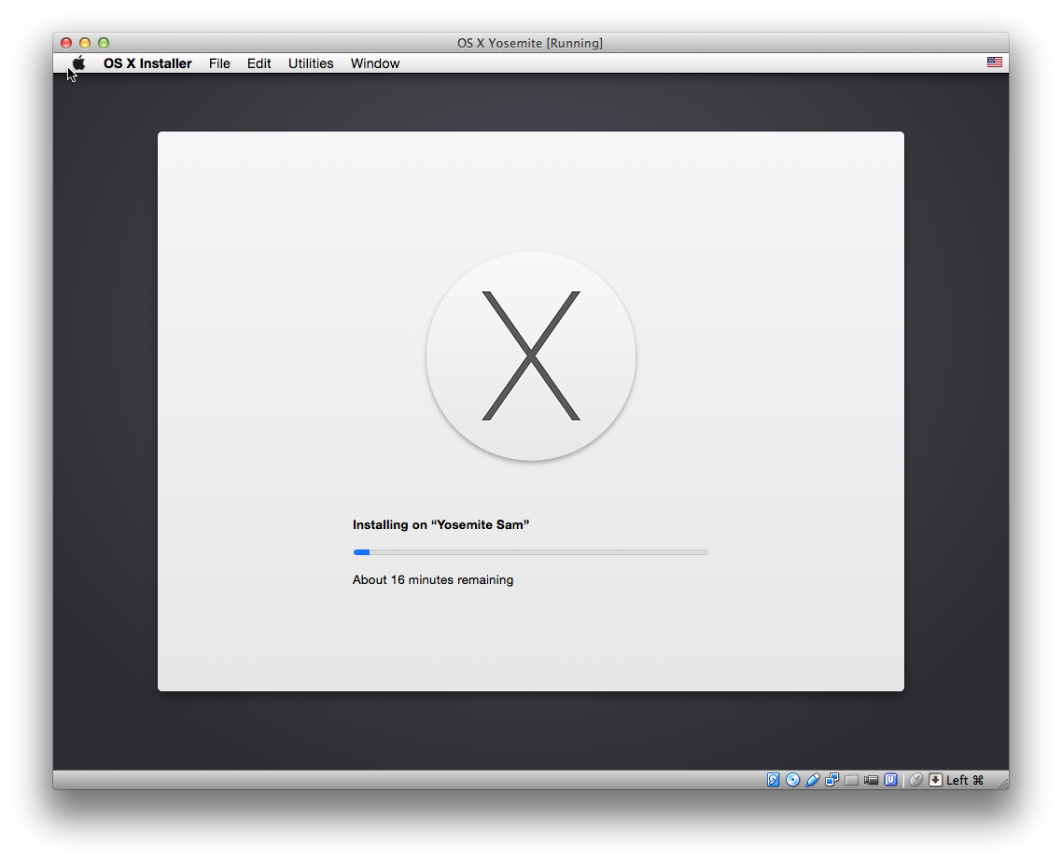Click the USB devices icon
This screenshot has width=1062, height=863.
(812, 780)
